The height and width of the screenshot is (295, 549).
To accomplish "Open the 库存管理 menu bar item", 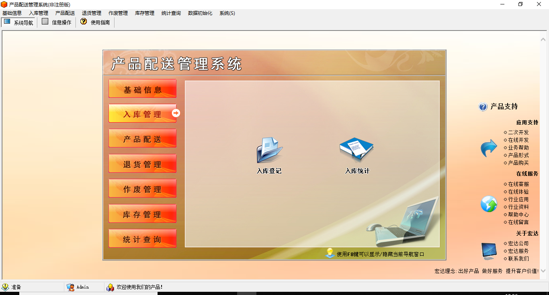I will point(145,13).
